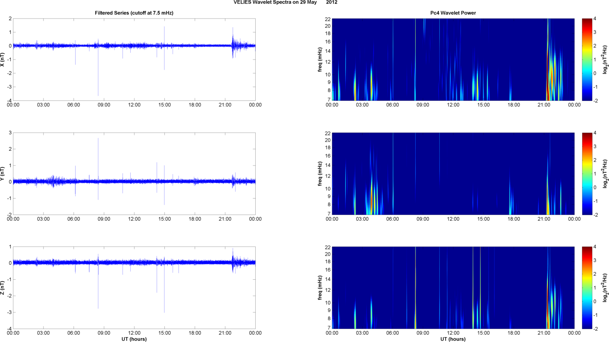The width and height of the screenshot is (609, 342).
Task: Click 12:00 tick label under X series
Action: point(134,105)
